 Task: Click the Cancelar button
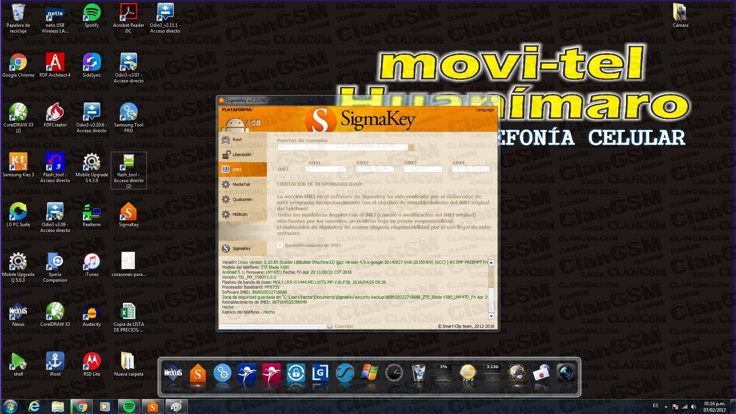[340, 326]
